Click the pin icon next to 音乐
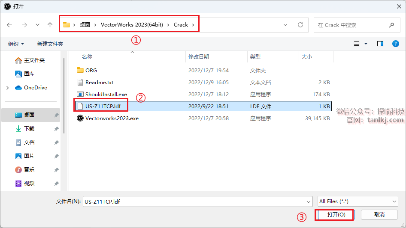Viewport: 406px width, 228px height. pos(56,170)
